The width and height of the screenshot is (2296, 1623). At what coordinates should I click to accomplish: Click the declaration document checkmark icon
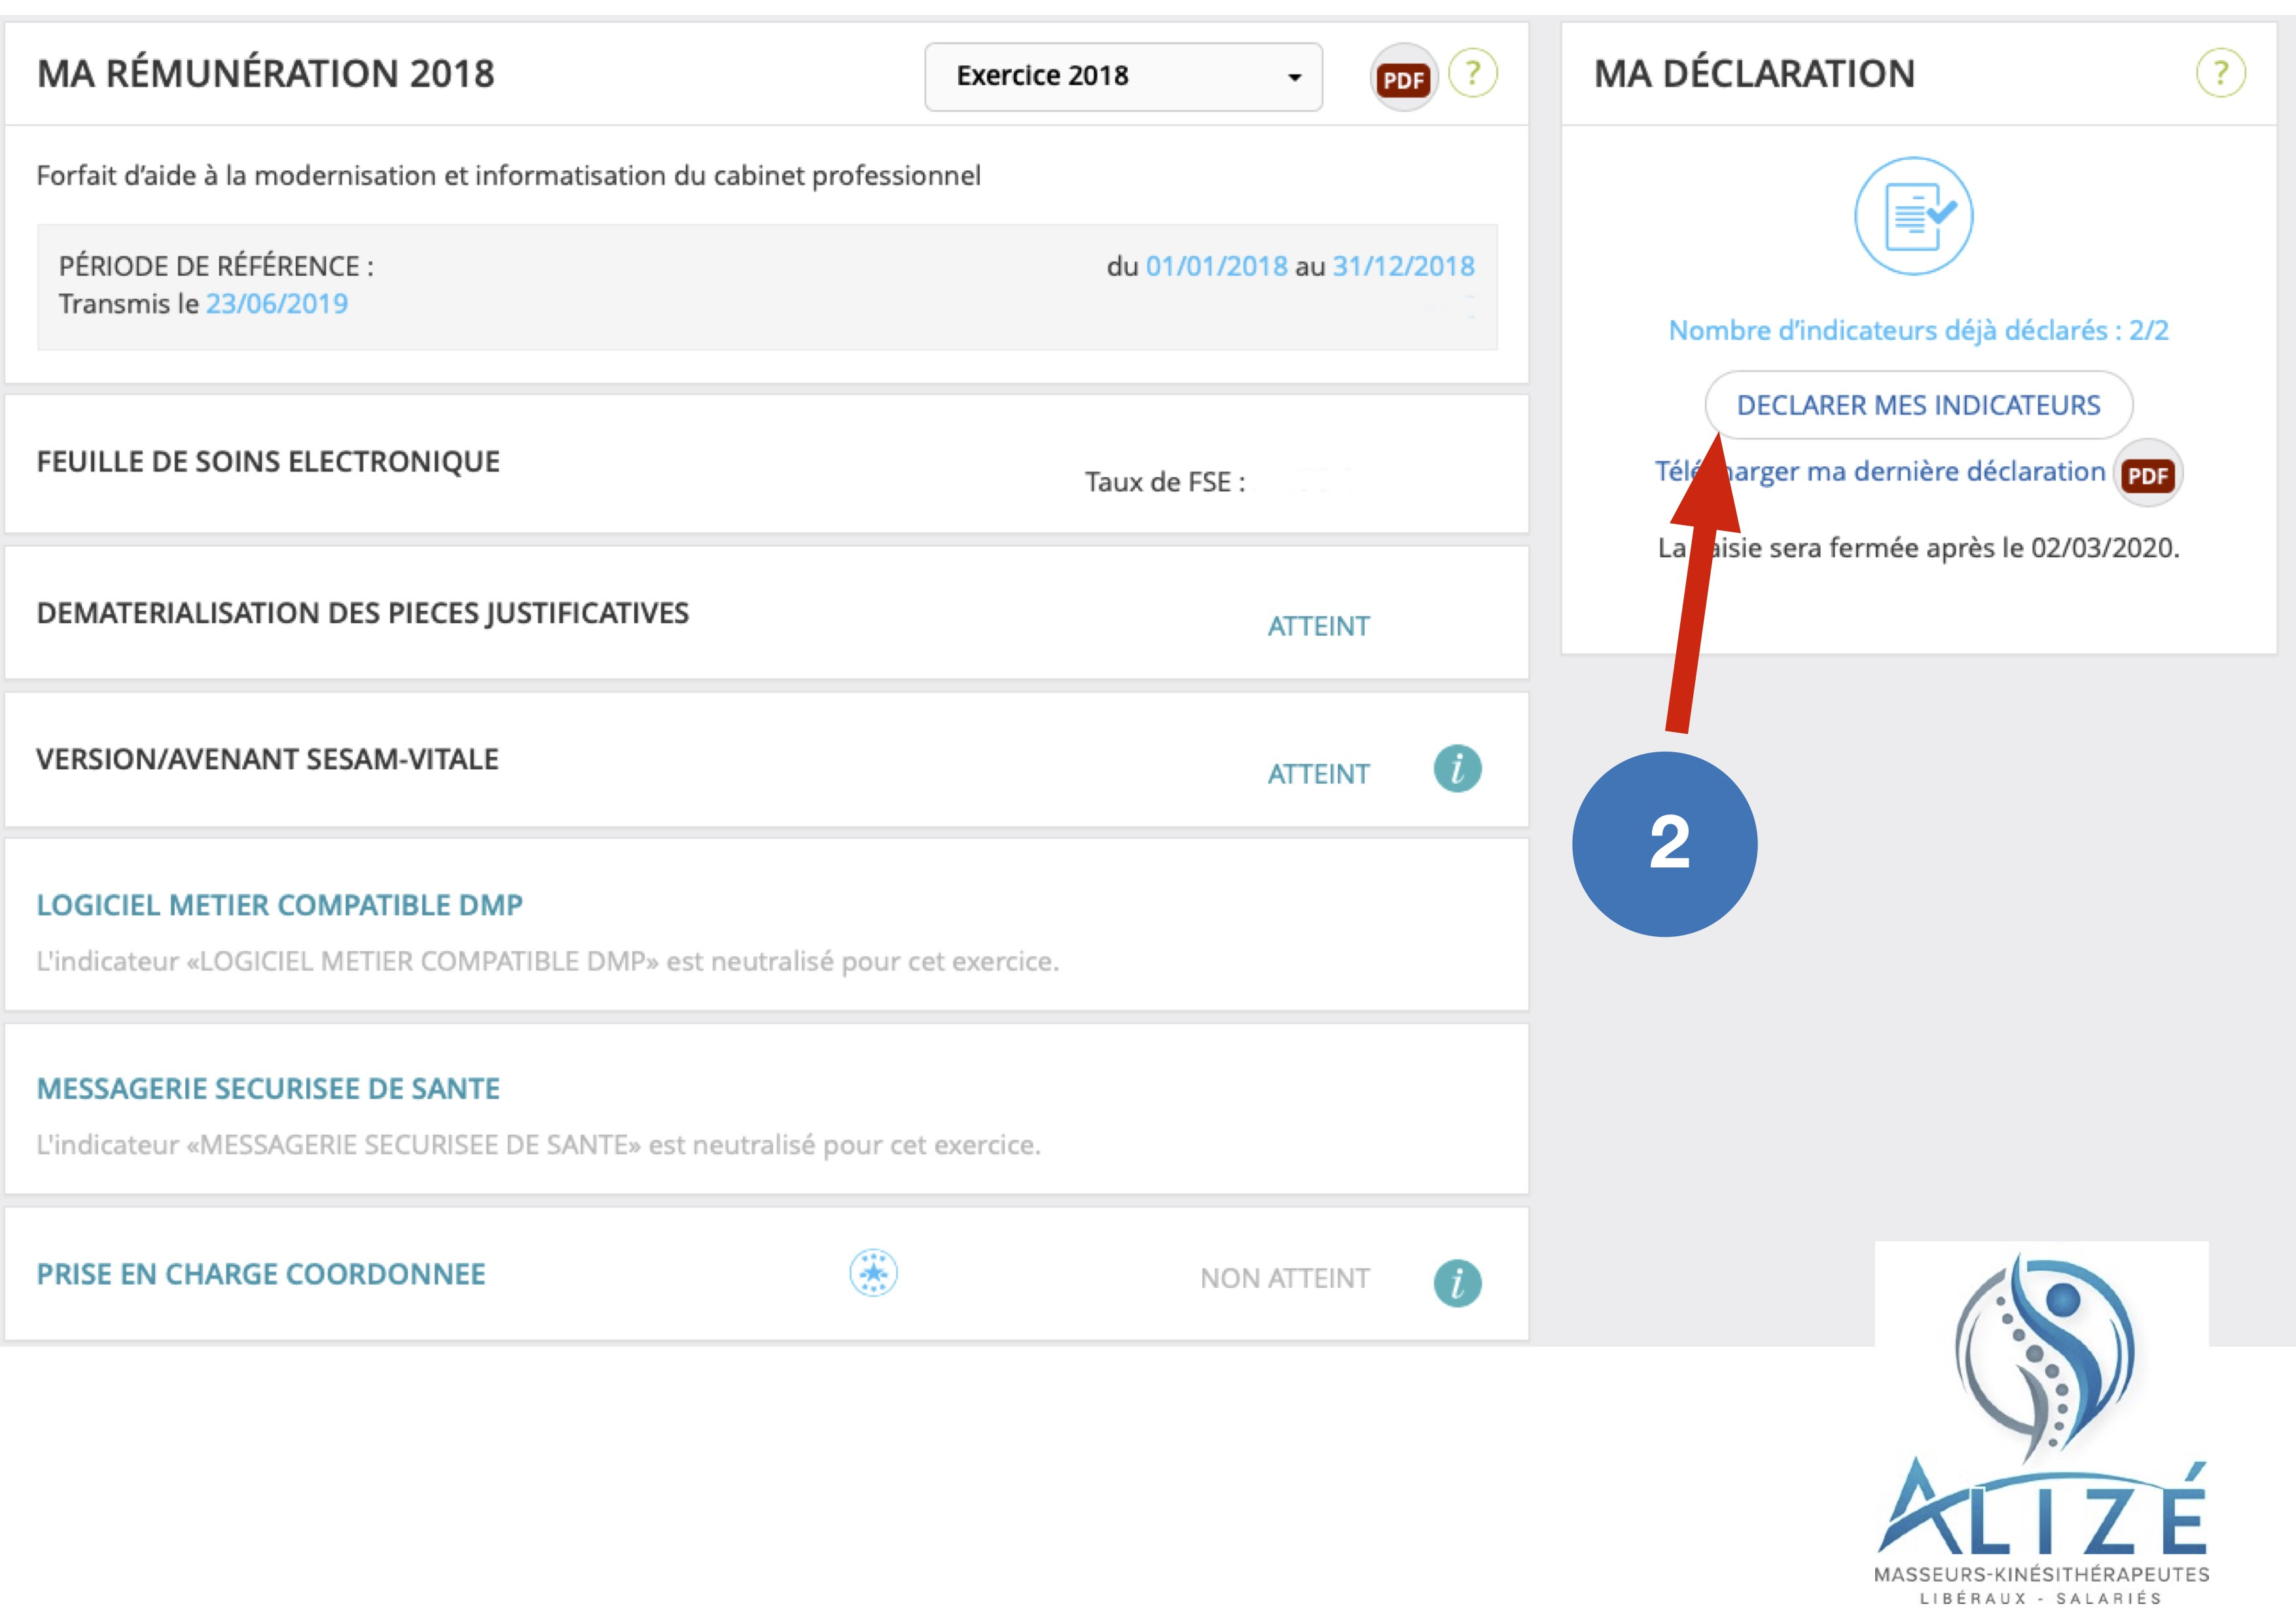point(1913,216)
